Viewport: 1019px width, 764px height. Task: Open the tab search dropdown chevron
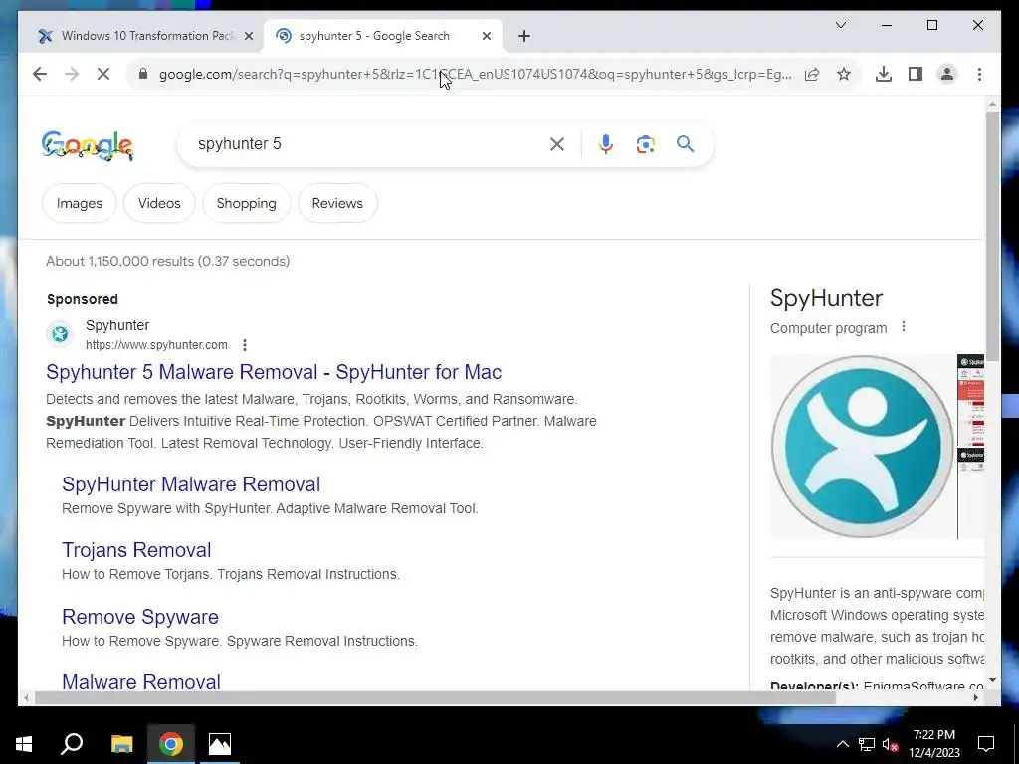point(840,25)
